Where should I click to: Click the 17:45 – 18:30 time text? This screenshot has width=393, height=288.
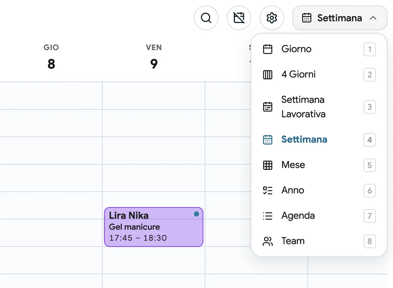138,238
